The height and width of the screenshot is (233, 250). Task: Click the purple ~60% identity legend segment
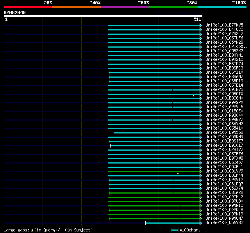pyautogui.click(x=125, y=7)
